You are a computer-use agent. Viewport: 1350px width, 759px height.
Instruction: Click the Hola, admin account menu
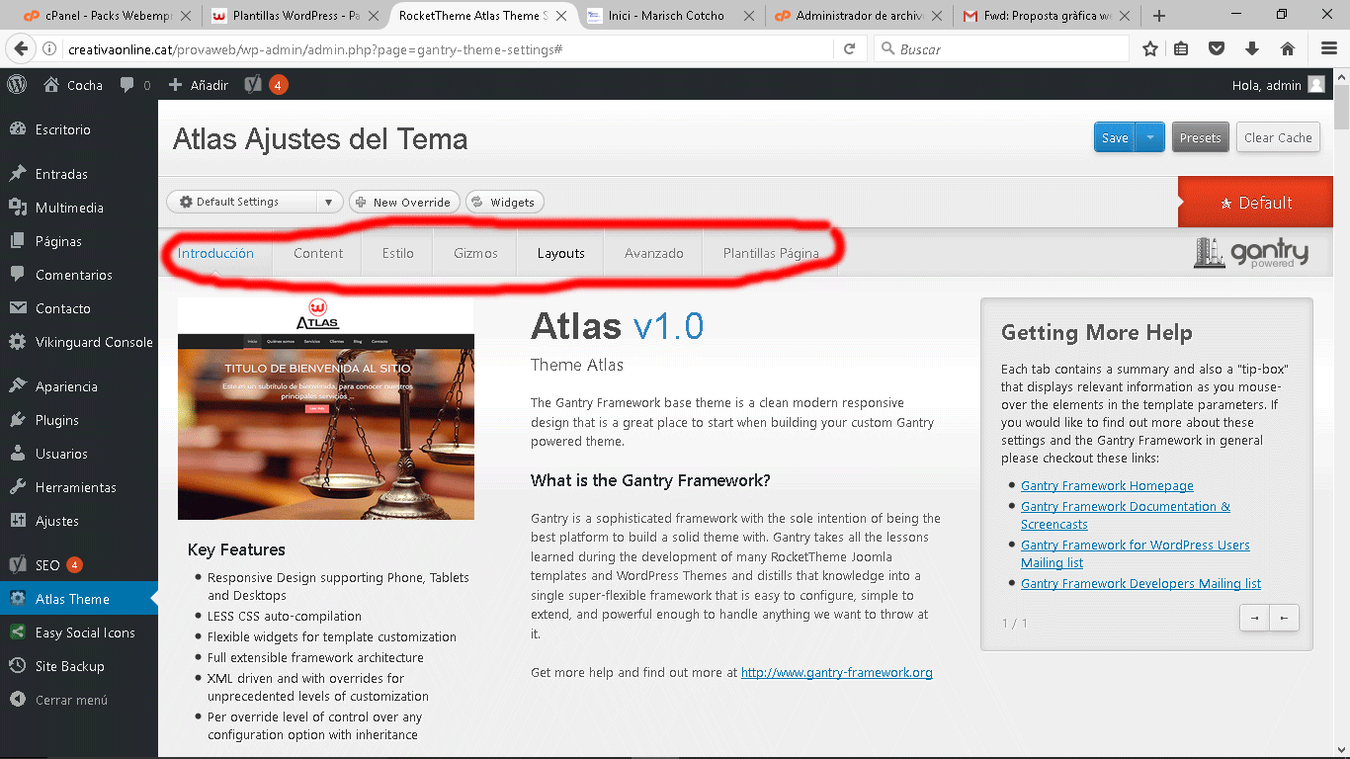[x=1278, y=85]
